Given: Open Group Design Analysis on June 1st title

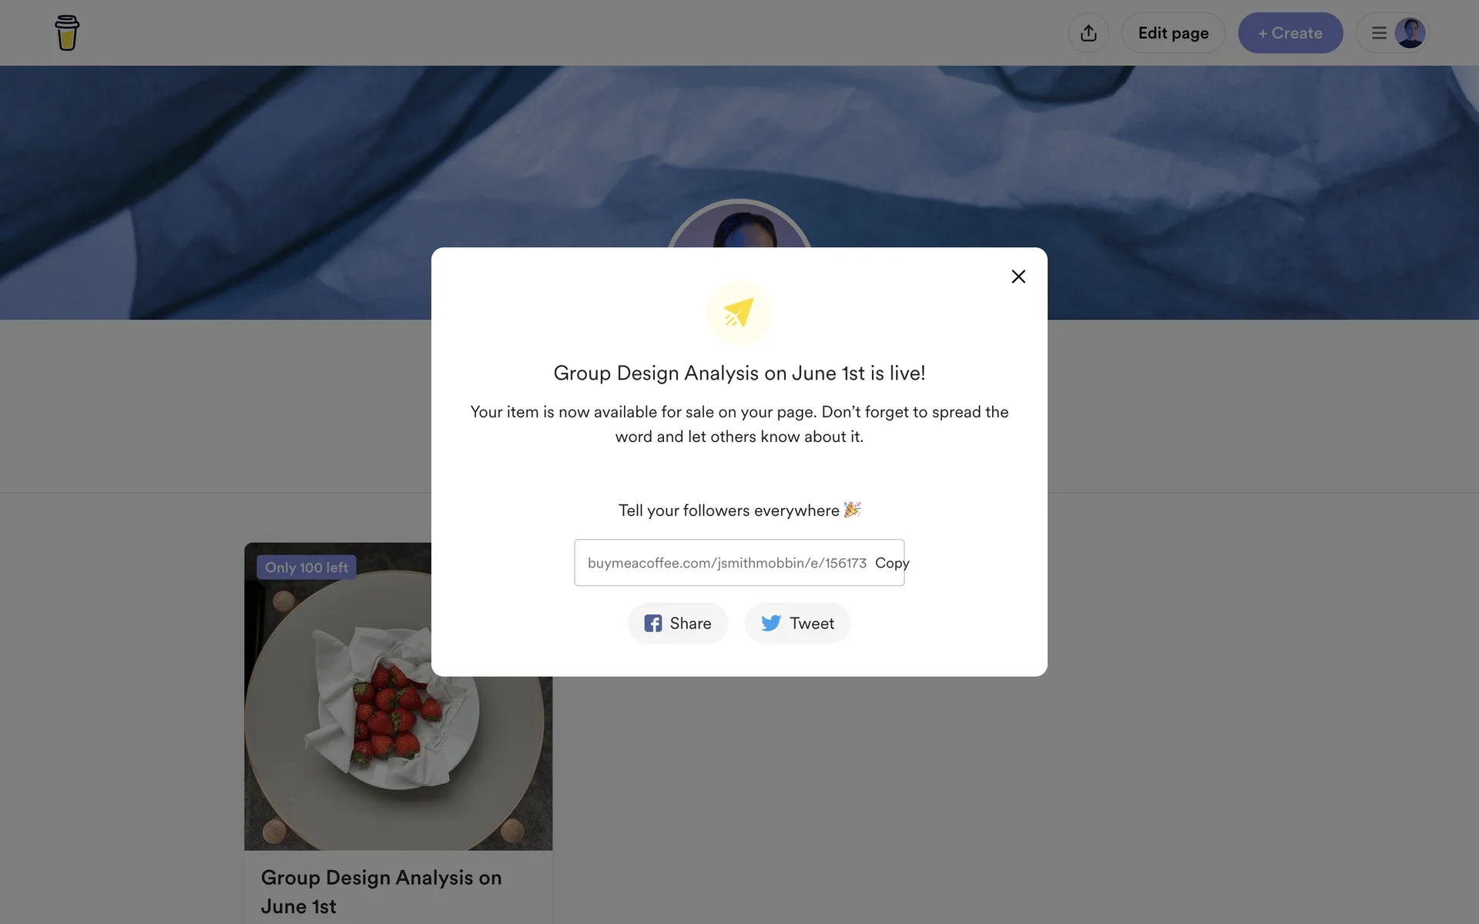Looking at the screenshot, I should (x=381, y=892).
